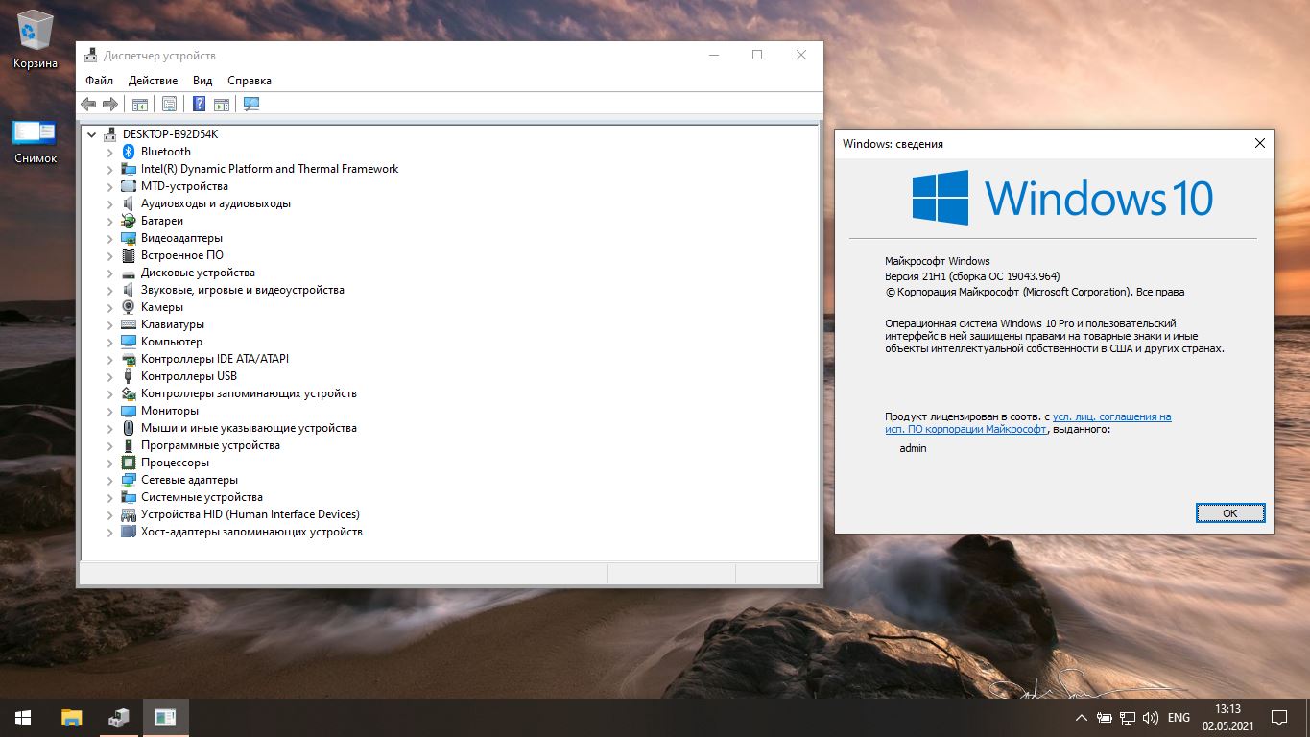Expand the MTD-устройства category
Viewport: 1310px width, 737px height.
tap(110, 186)
